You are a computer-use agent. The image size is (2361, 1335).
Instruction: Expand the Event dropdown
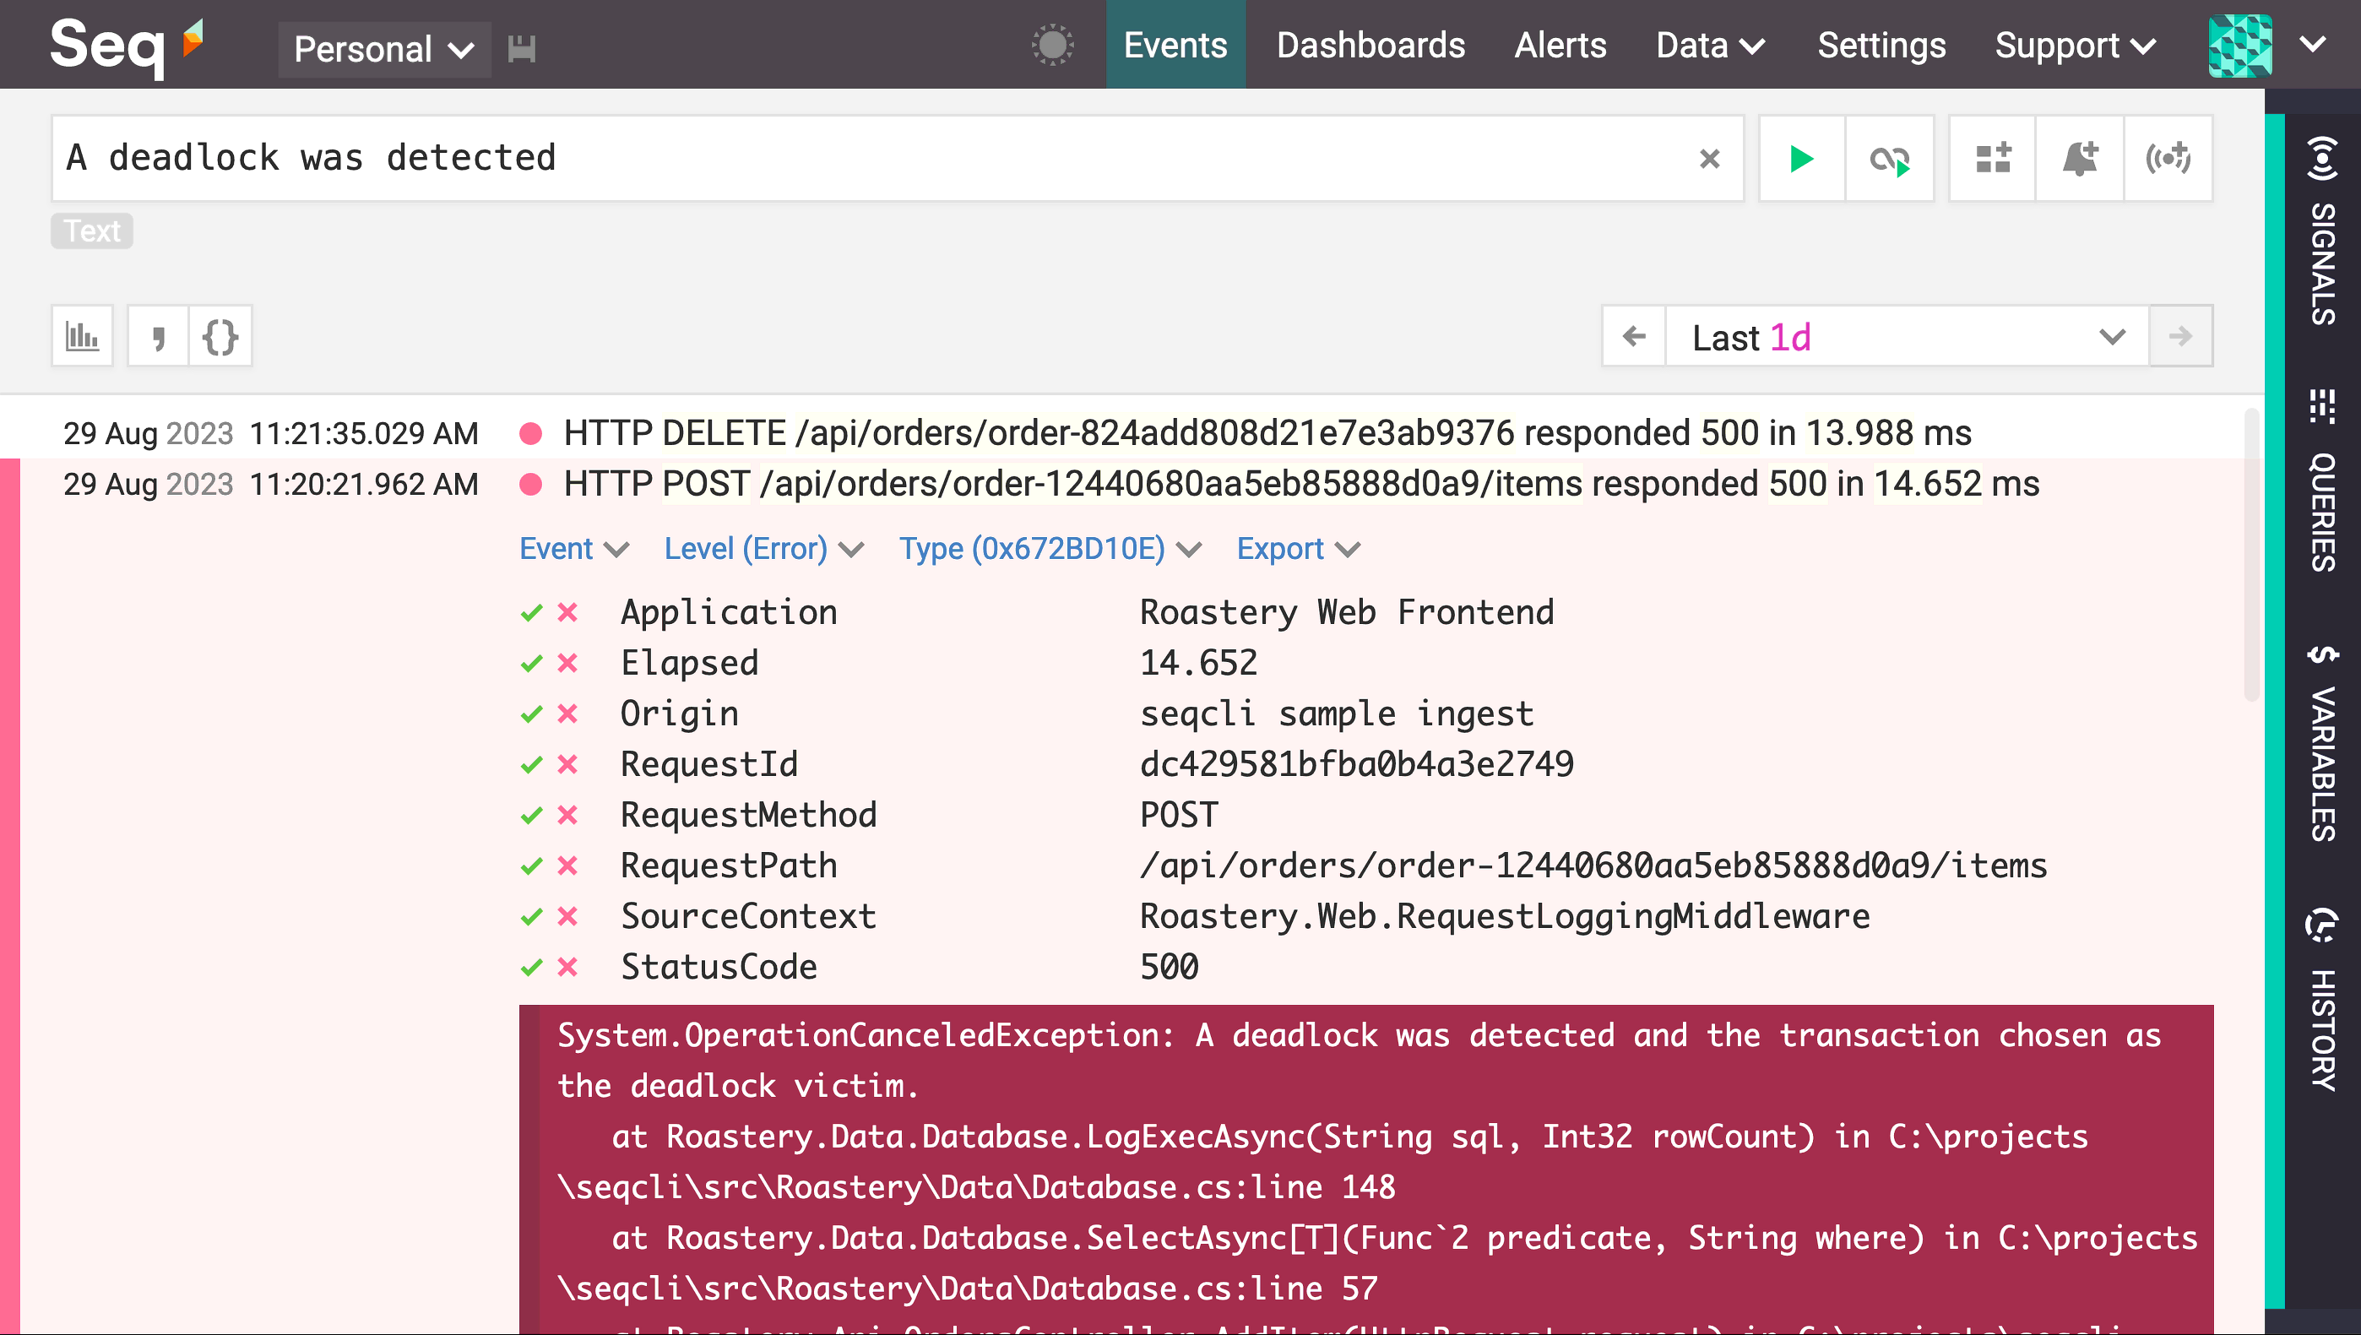point(574,548)
